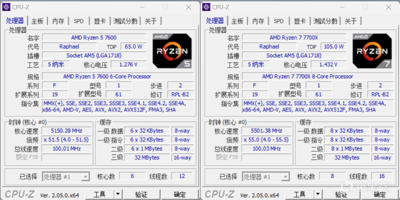Viewport: 400px width, 200px height.
Task: Click the name field AMD Ryzen 5 7600
Action: 94,37
